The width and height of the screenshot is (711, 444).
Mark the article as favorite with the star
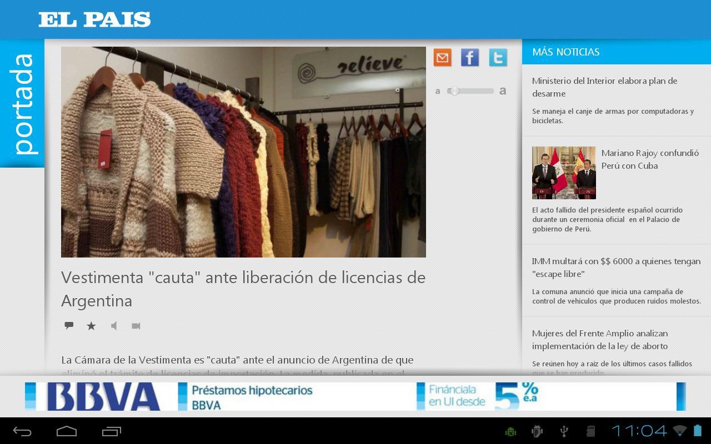pyautogui.click(x=91, y=326)
